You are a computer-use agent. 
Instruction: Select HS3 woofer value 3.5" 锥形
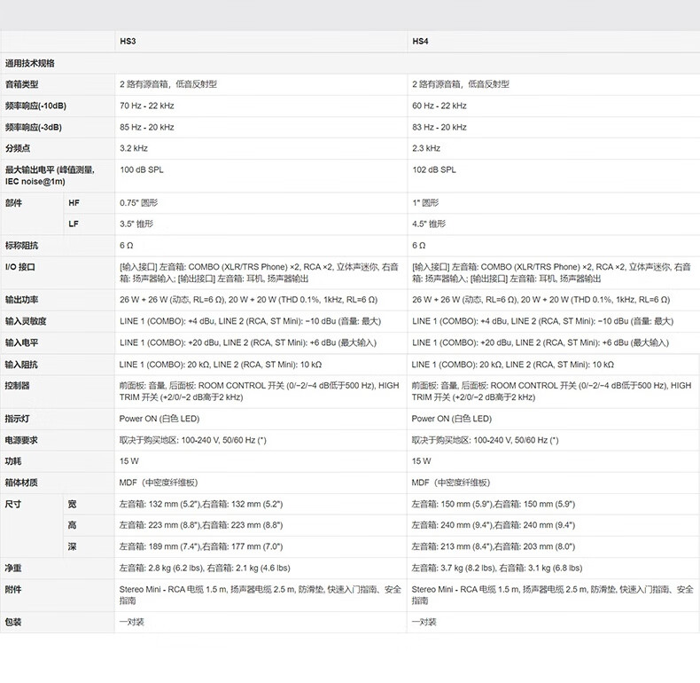pos(136,224)
